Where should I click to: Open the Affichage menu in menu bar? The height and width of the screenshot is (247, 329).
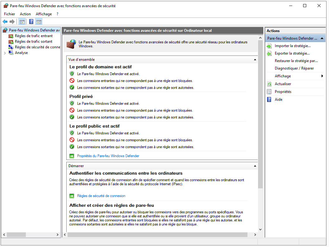tap(44, 14)
